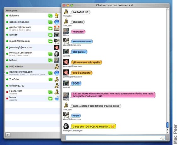
Task: Click Pieterjan Lansbergen's Che Guevara avatar
Action: (x=56, y=54)
